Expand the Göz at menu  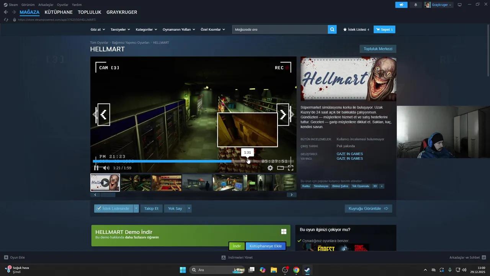click(x=98, y=30)
